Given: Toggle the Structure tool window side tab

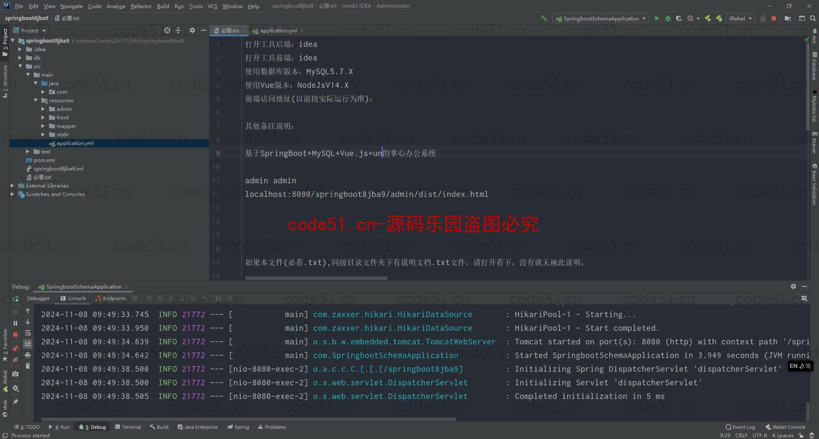Looking at the screenshot, I should [x=5, y=81].
